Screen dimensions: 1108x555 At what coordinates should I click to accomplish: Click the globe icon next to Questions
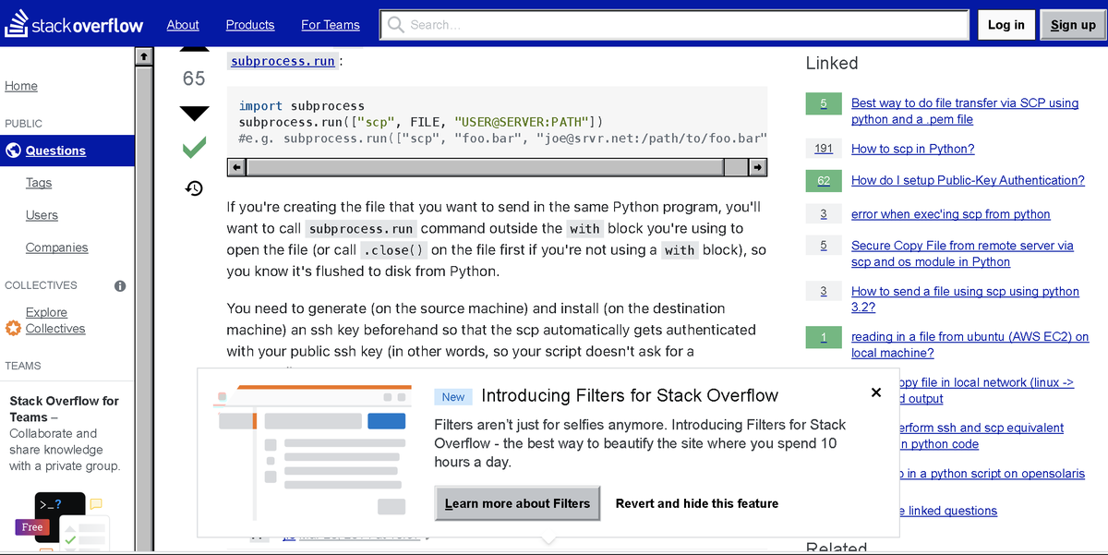click(x=13, y=151)
